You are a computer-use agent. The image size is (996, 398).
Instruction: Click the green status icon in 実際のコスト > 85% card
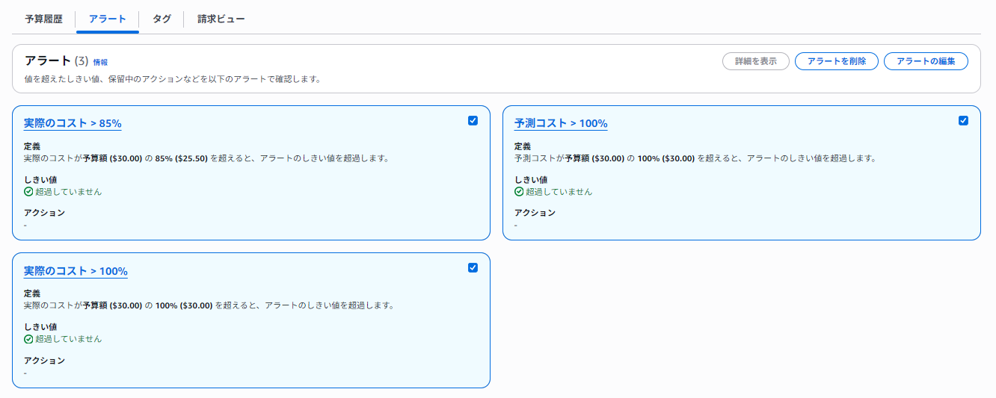point(28,192)
